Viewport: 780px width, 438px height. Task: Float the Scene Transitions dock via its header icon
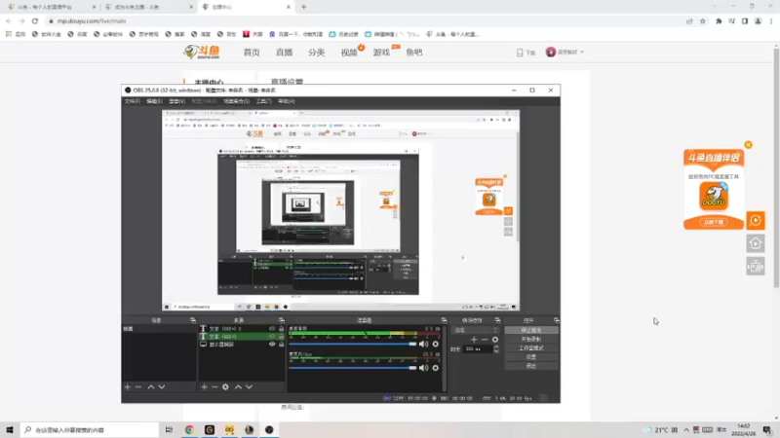(497, 320)
